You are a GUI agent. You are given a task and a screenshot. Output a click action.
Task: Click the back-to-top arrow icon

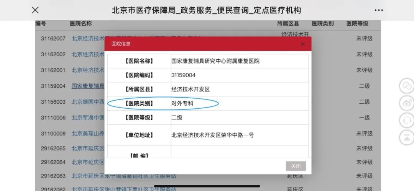point(406,137)
